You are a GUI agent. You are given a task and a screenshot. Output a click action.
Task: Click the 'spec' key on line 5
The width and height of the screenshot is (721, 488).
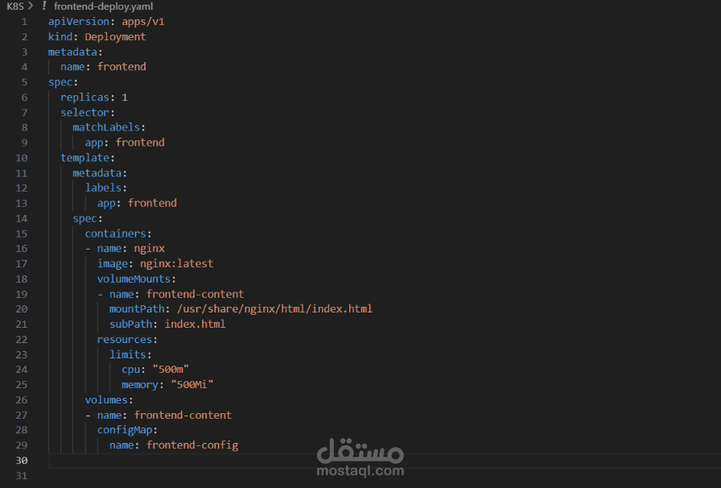click(60, 82)
